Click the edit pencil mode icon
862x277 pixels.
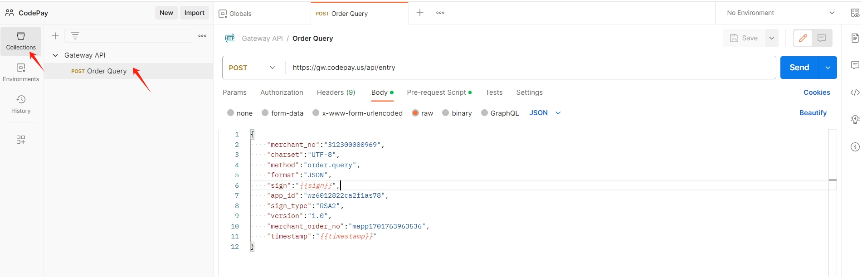coord(803,38)
